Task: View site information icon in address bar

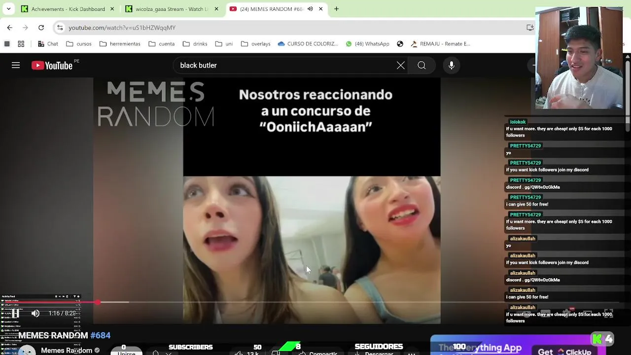Action: [60, 28]
